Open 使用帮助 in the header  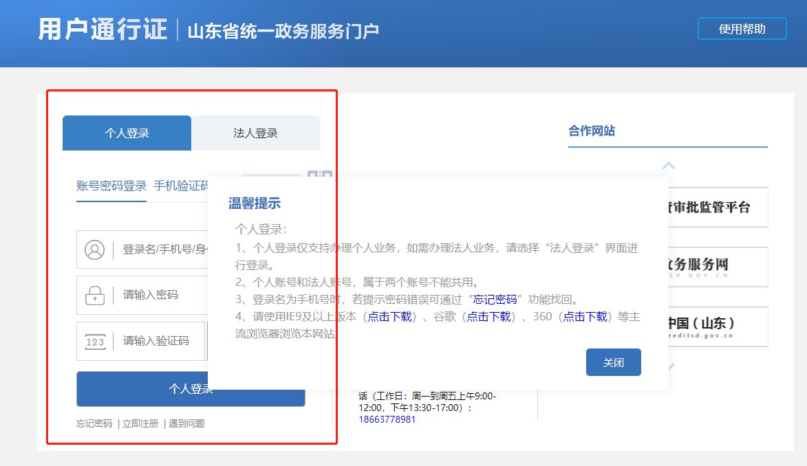(x=742, y=29)
